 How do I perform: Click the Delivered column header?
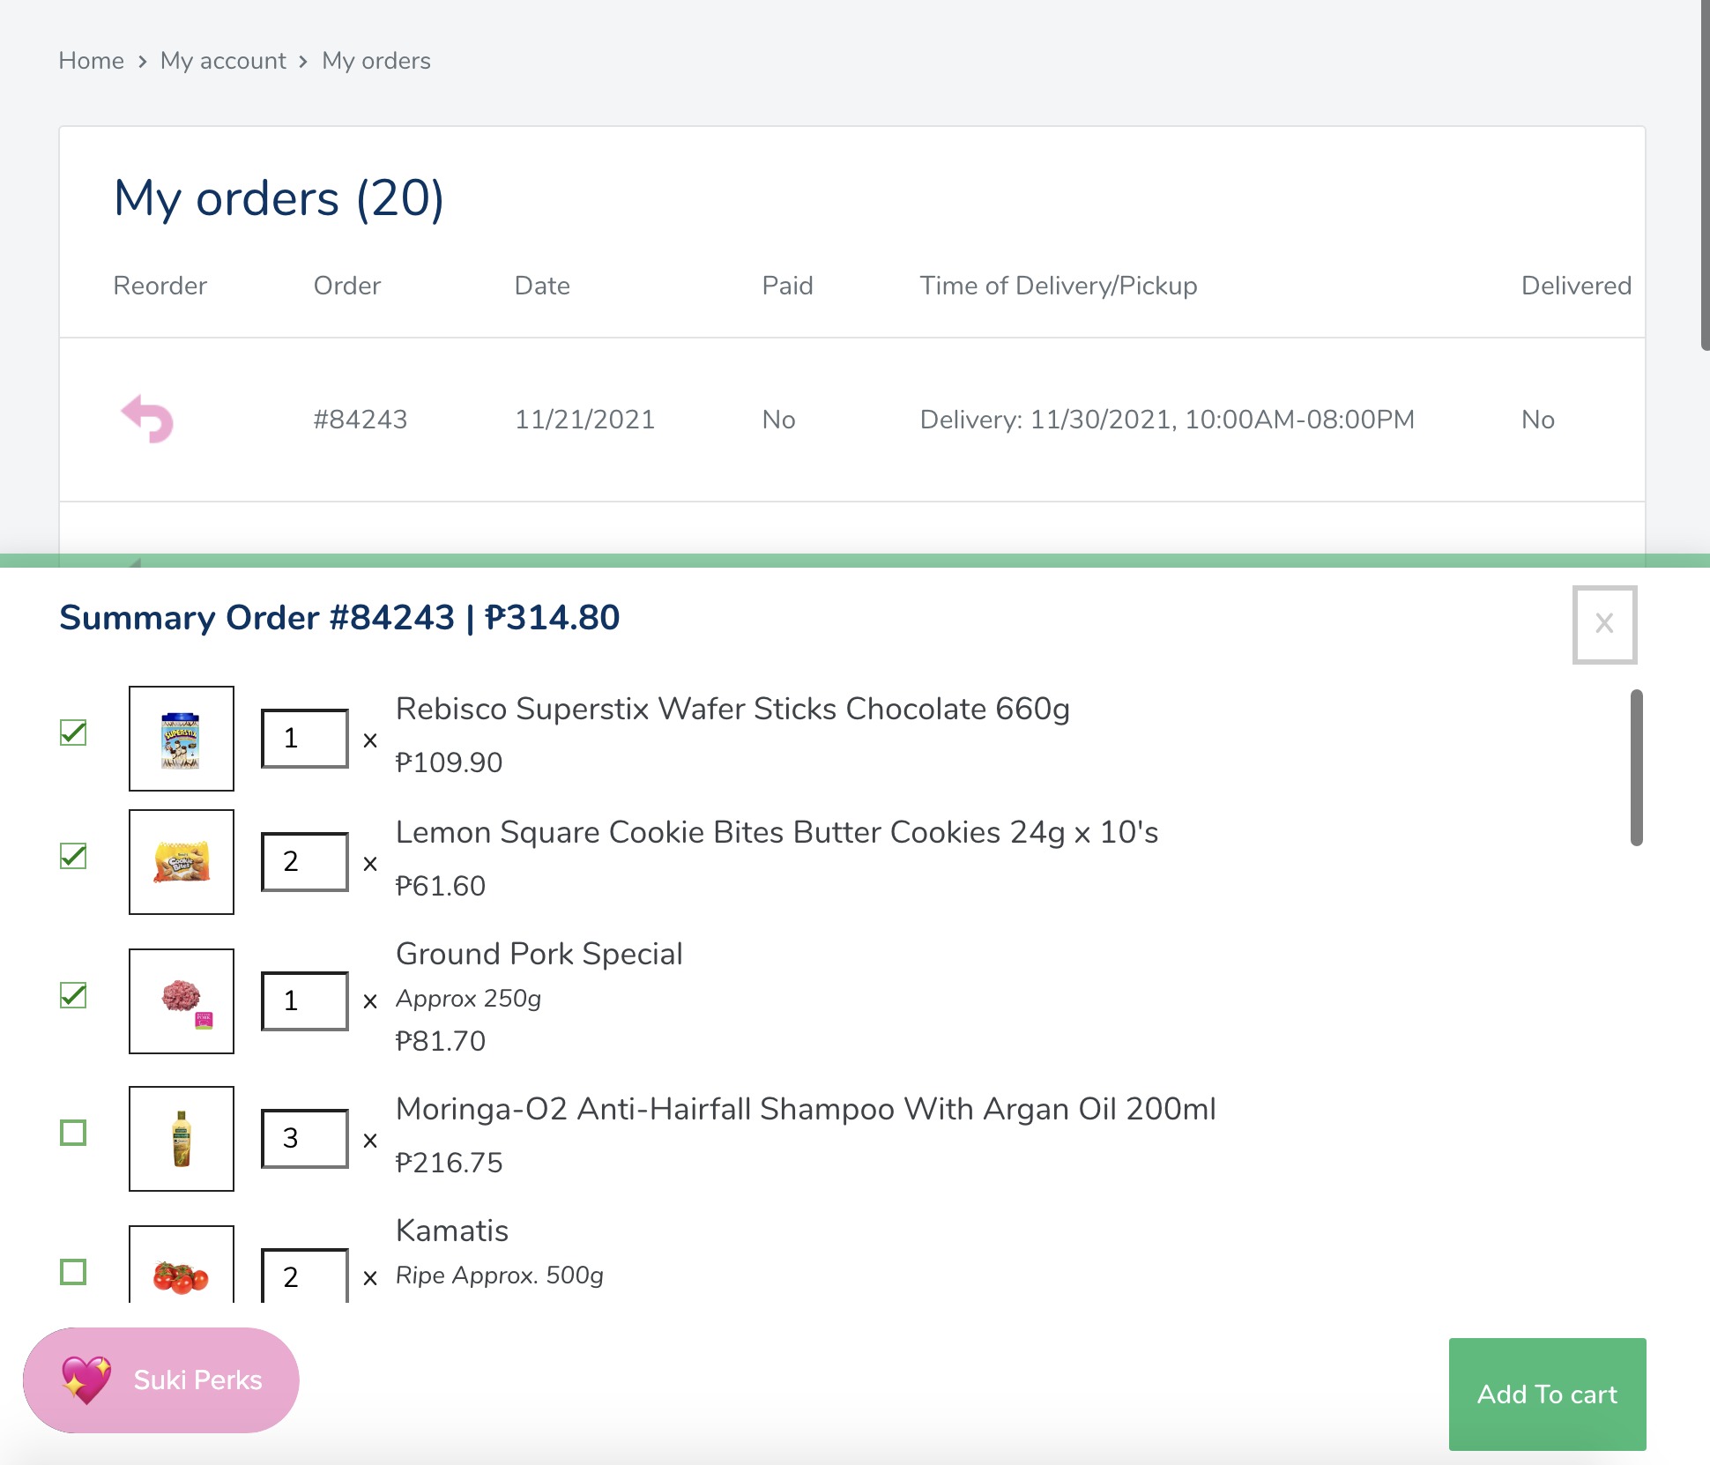coord(1576,286)
